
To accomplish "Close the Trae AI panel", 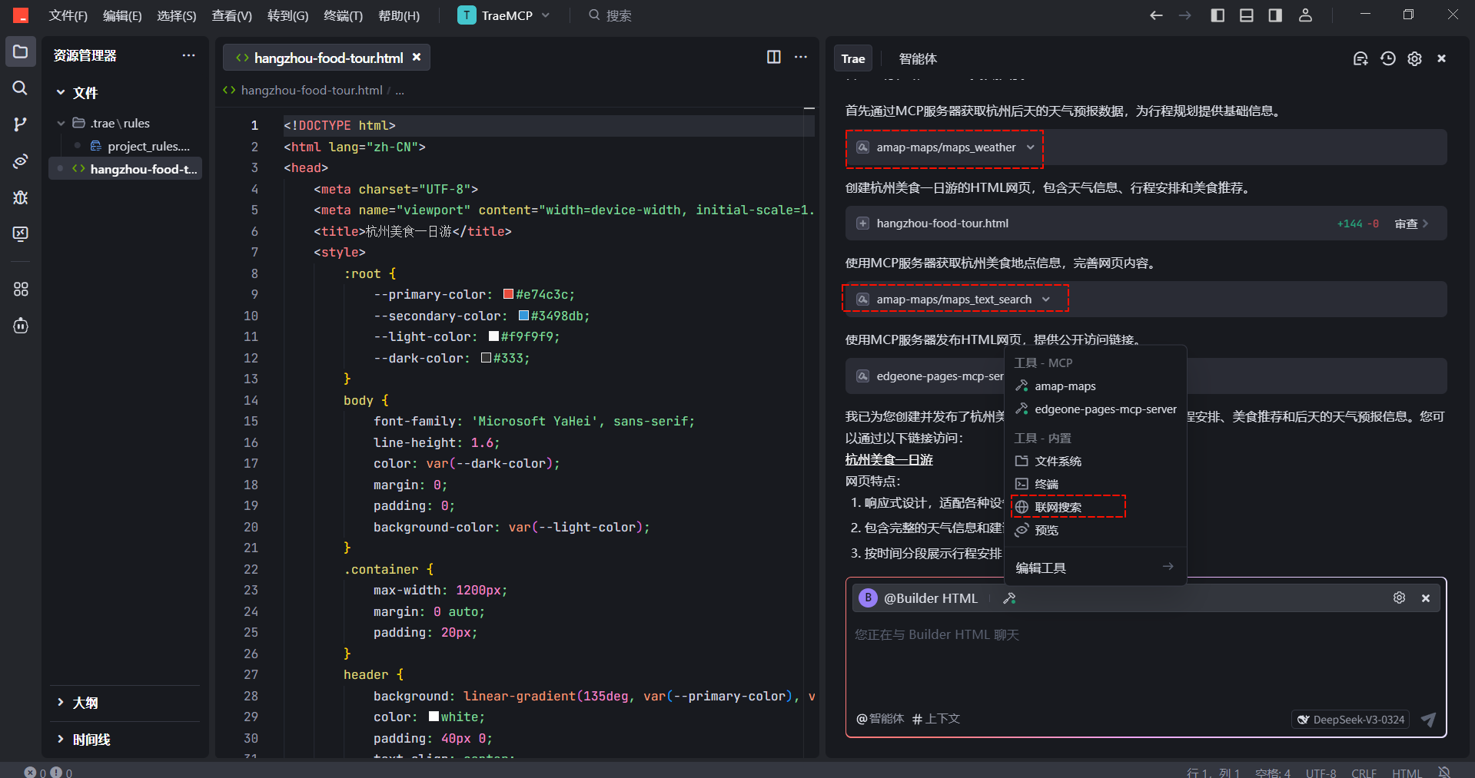I will 1441,58.
